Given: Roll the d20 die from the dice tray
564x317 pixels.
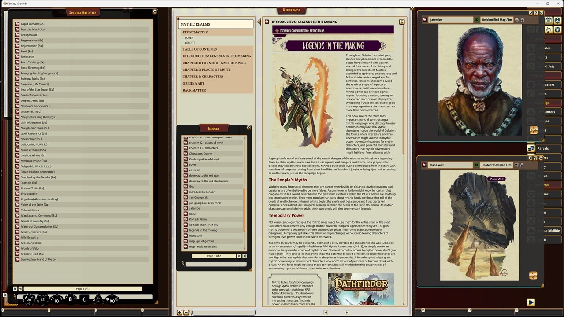Looking at the screenshot, I should 29,300.
